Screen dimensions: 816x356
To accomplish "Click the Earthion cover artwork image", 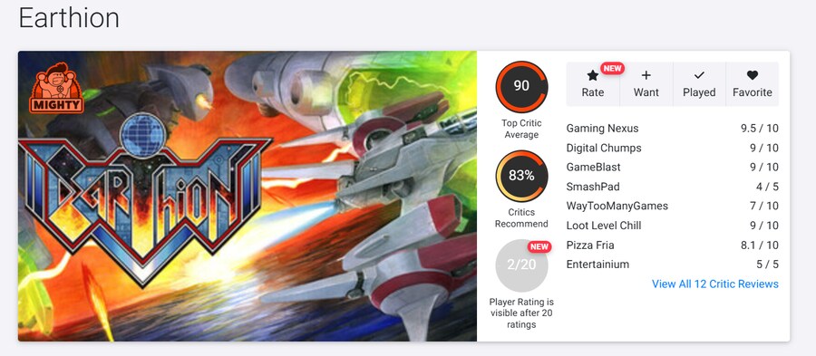I will point(248,196).
